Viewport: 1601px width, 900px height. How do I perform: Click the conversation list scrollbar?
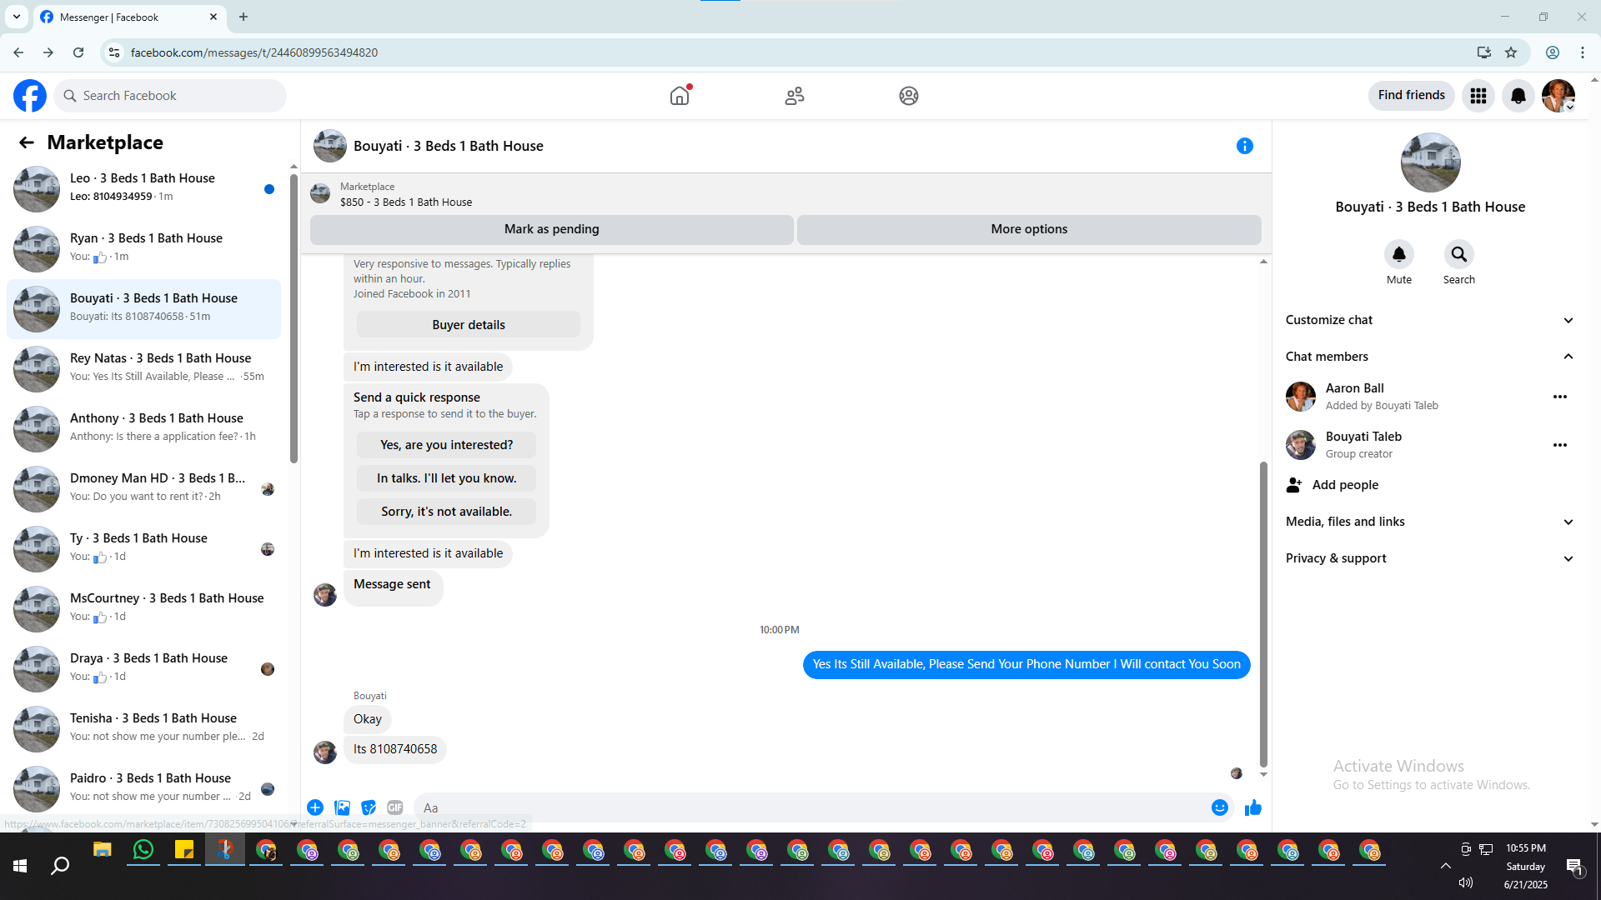tap(294, 317)
